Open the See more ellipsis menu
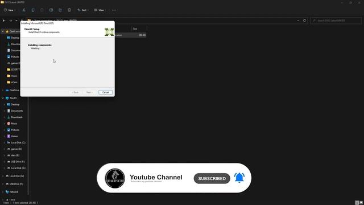 tap(114, 10)
